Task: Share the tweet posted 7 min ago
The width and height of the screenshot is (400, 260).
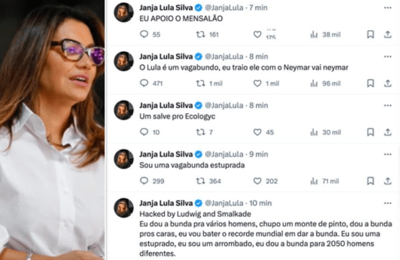Action: pyautogui.click(x=388, y=34)
